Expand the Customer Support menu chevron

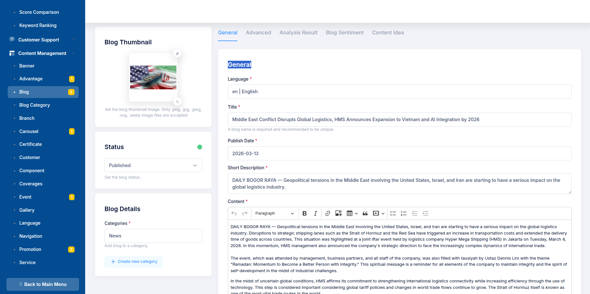[73, 40]
